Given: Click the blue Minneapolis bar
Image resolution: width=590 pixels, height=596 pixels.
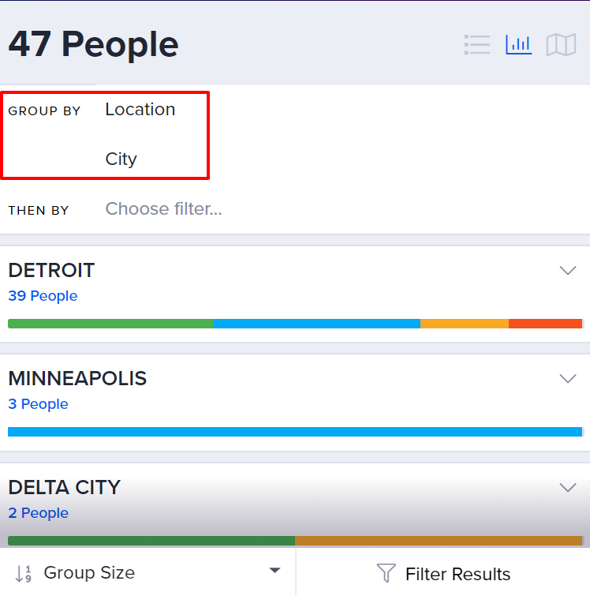Looking at the screenshot, I should pos(295,432).
